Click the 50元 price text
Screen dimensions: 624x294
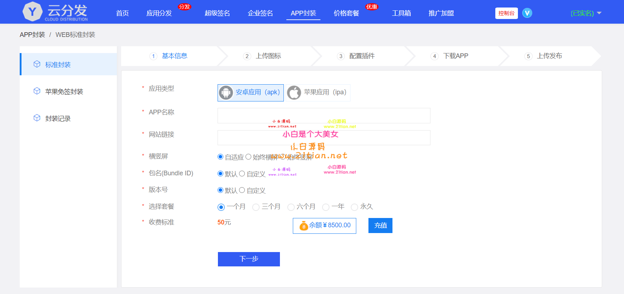pyautogui.click(x=224, y=222)
